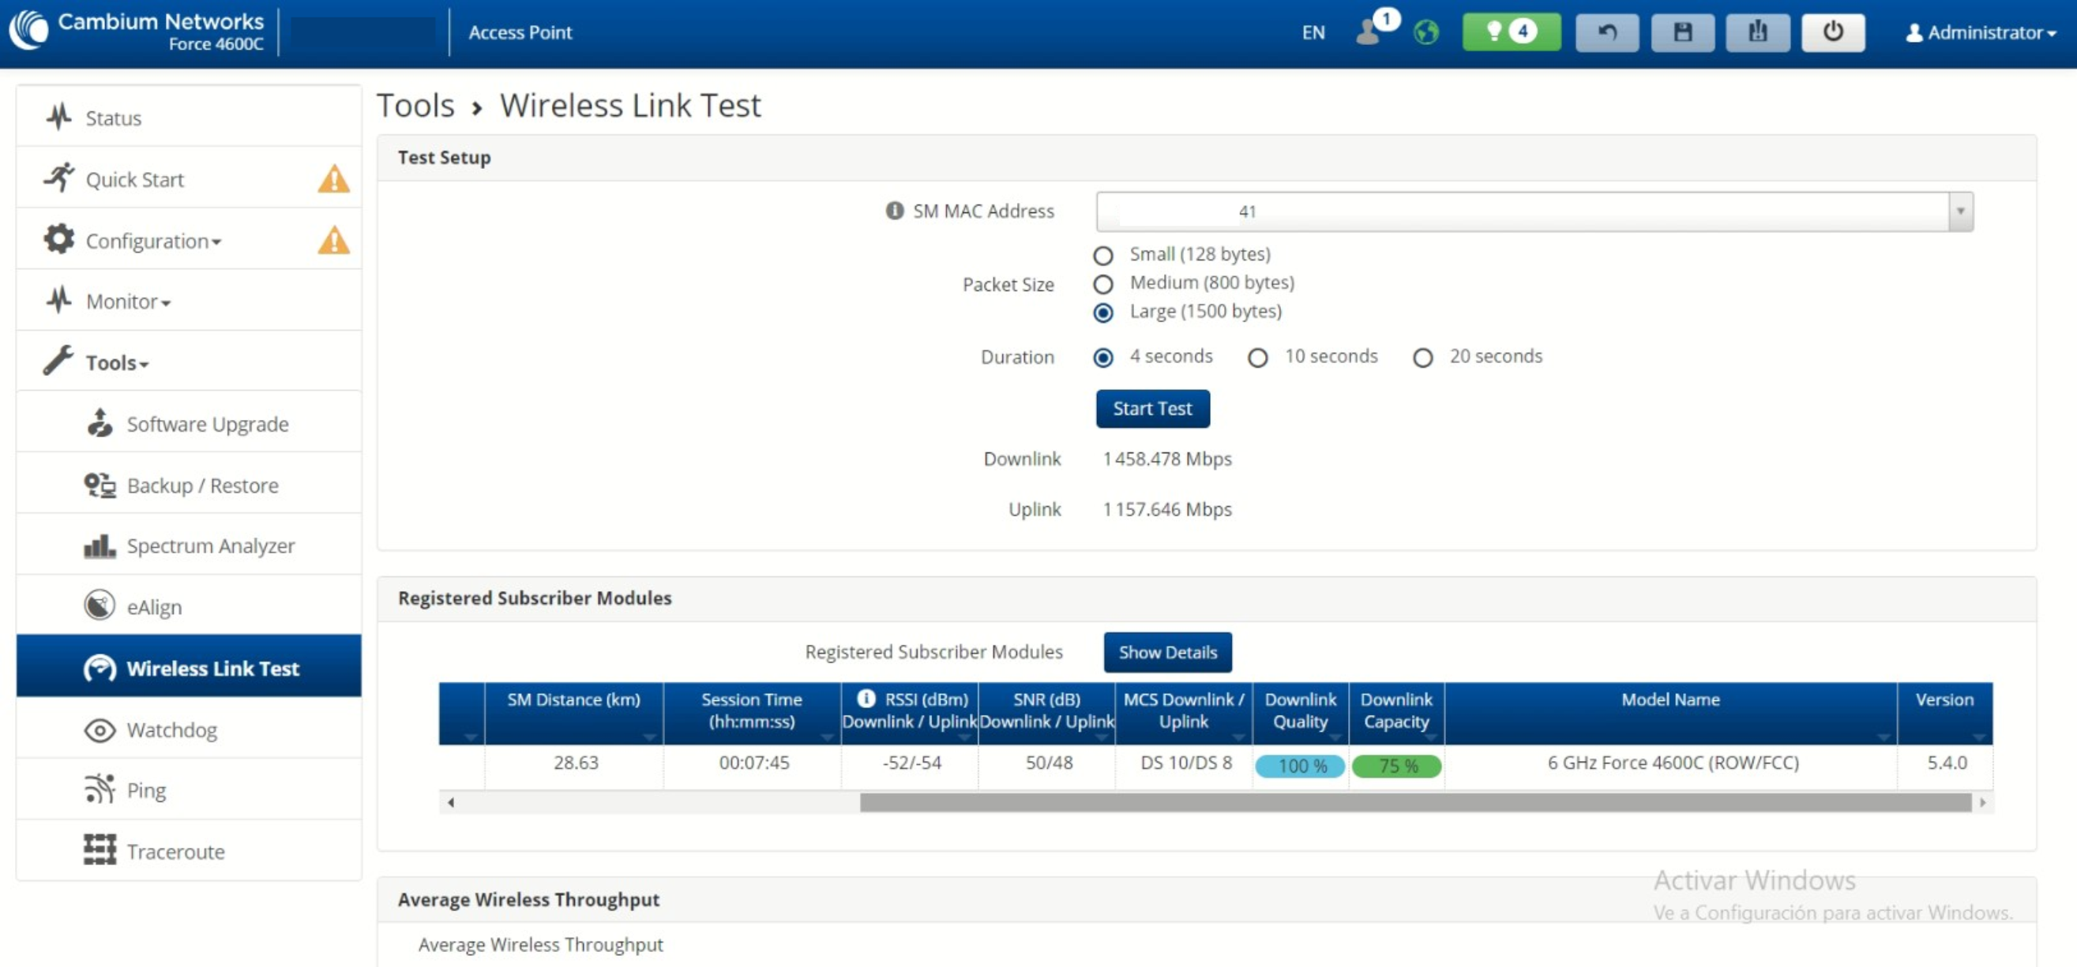The width and height of the screenshot is (2077, 967).
Task: Choose the 10 seconds duration option
Action: [1257, 357]
